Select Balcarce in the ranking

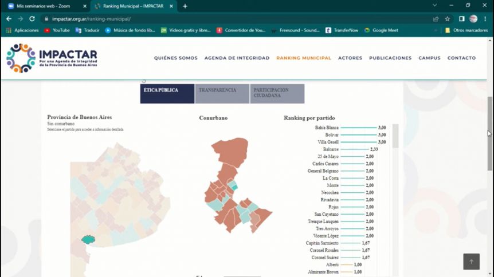[331, 149]
